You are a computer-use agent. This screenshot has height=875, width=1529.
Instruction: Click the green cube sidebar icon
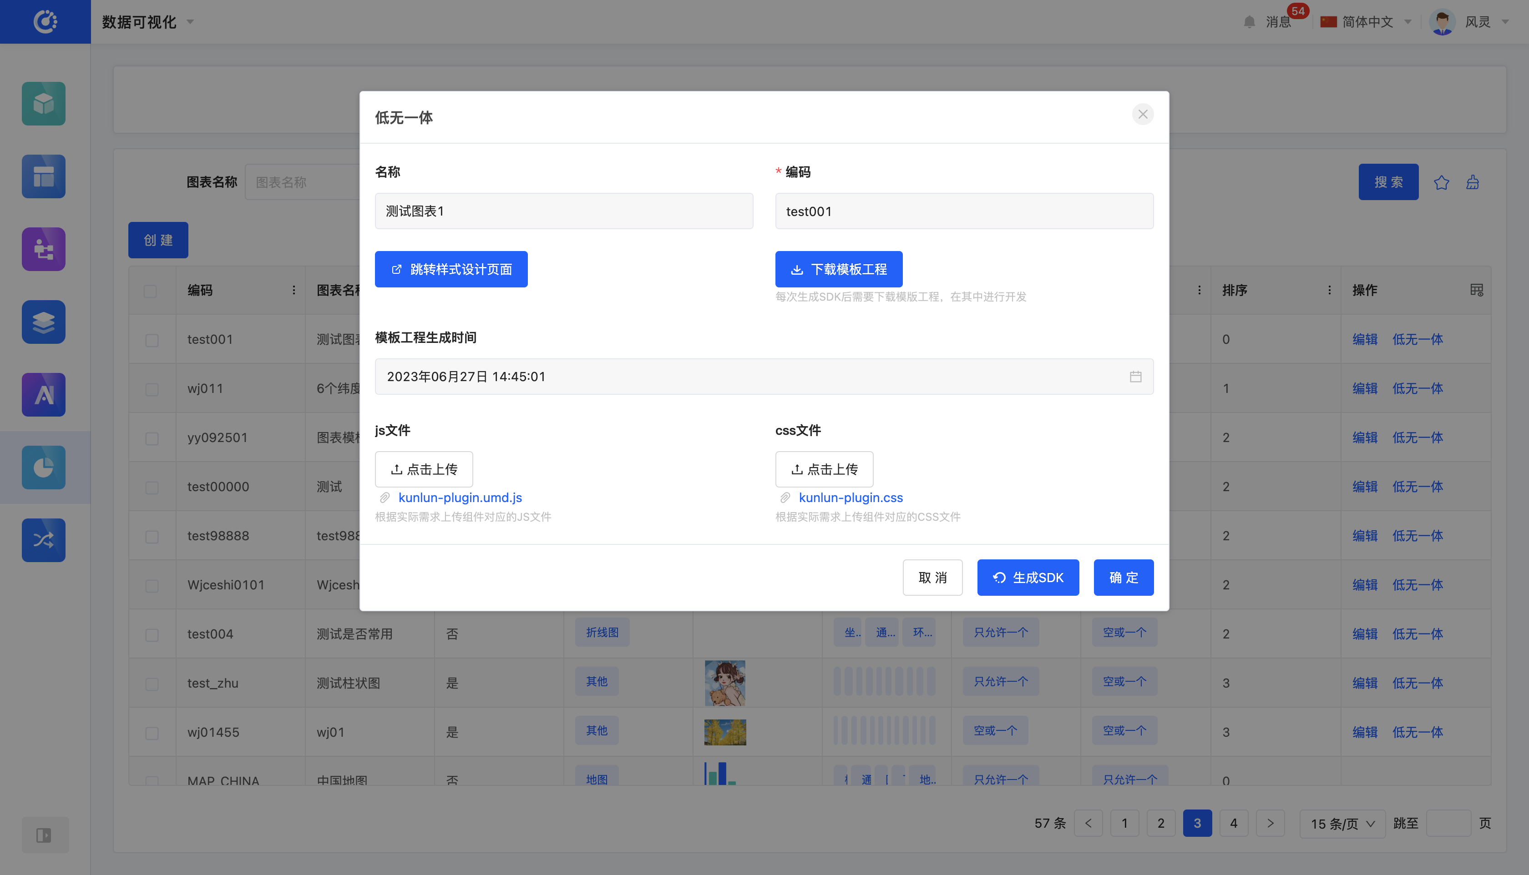point(43,103)
